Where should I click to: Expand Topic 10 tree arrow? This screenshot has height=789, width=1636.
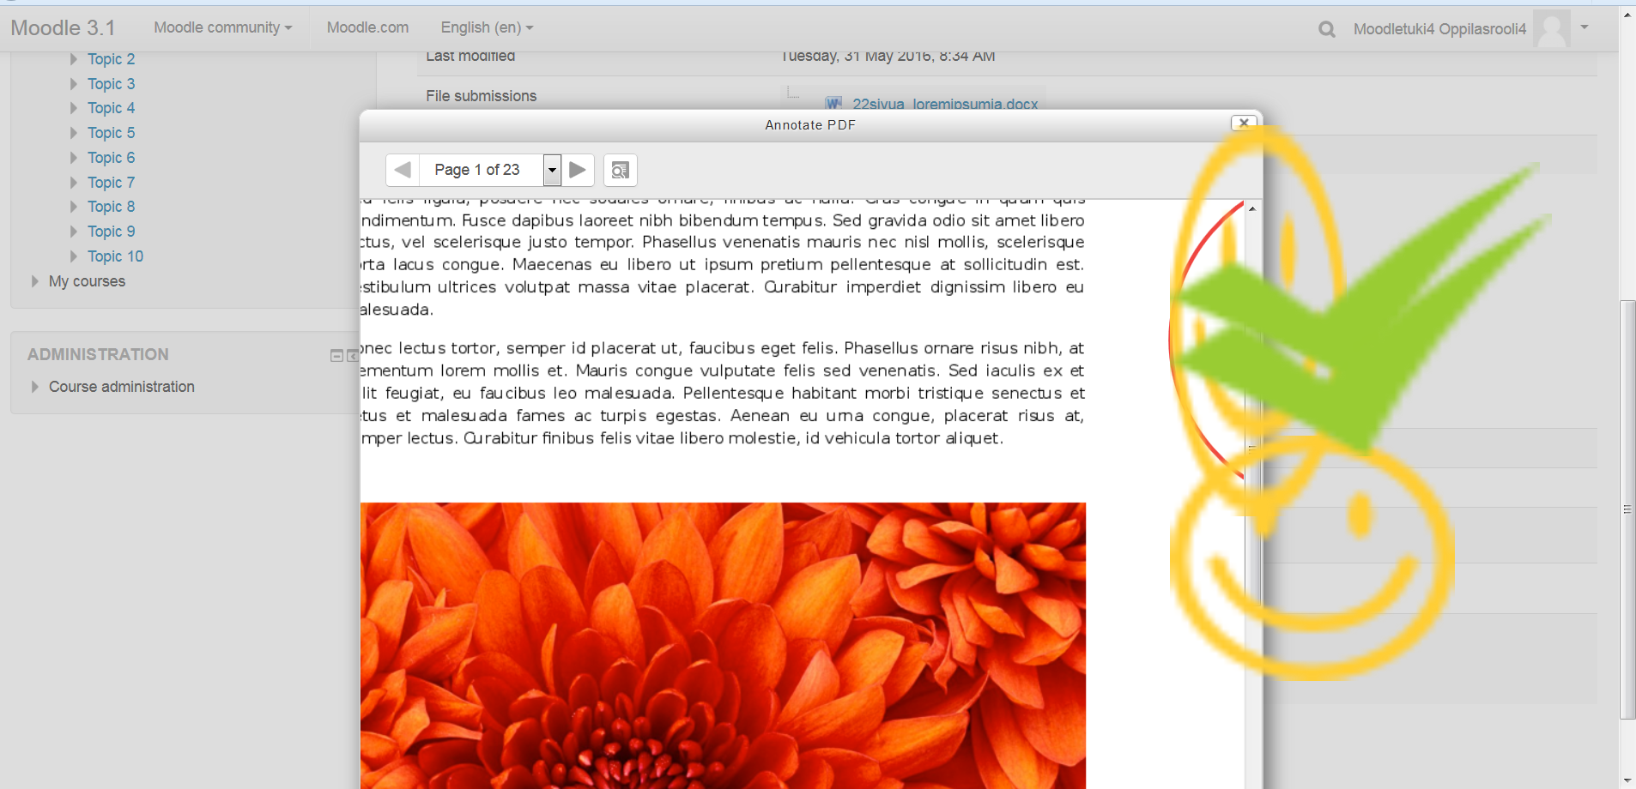pyautogui.click(x=73, y=256)
